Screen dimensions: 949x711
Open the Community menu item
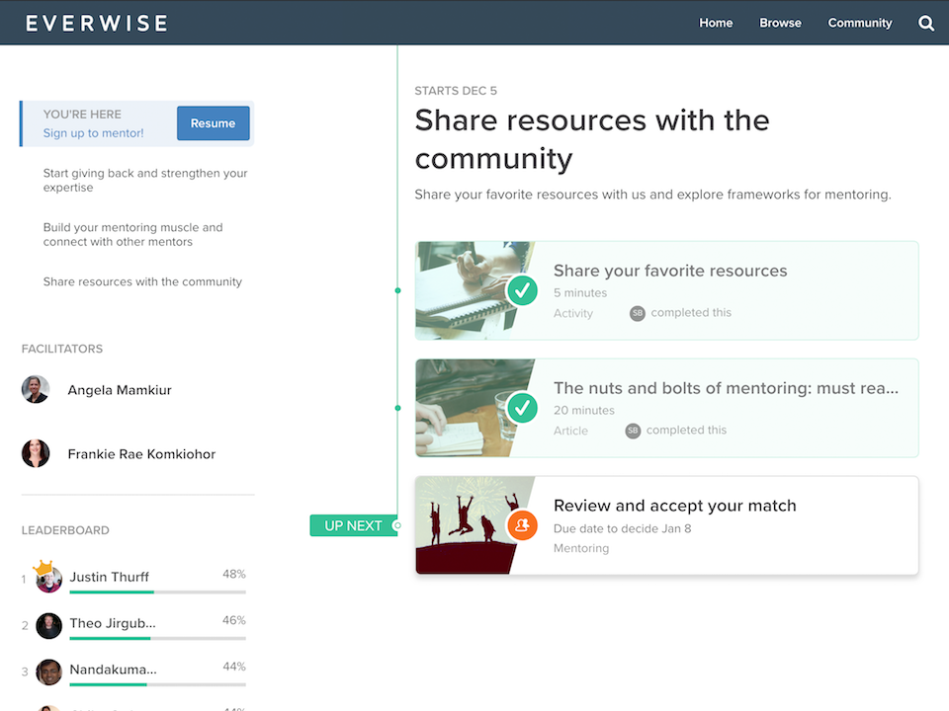[860, 23]
